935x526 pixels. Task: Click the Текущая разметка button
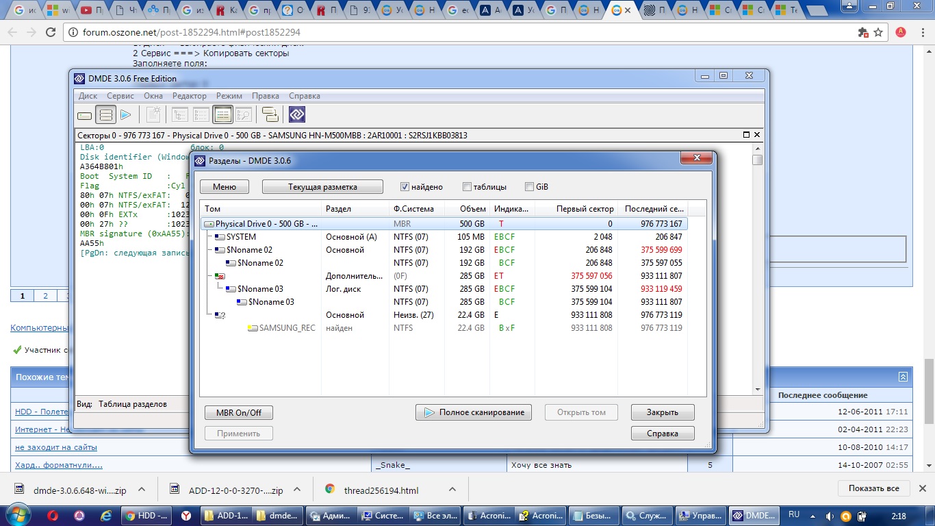pyautogui.click(x=323, y=187)
